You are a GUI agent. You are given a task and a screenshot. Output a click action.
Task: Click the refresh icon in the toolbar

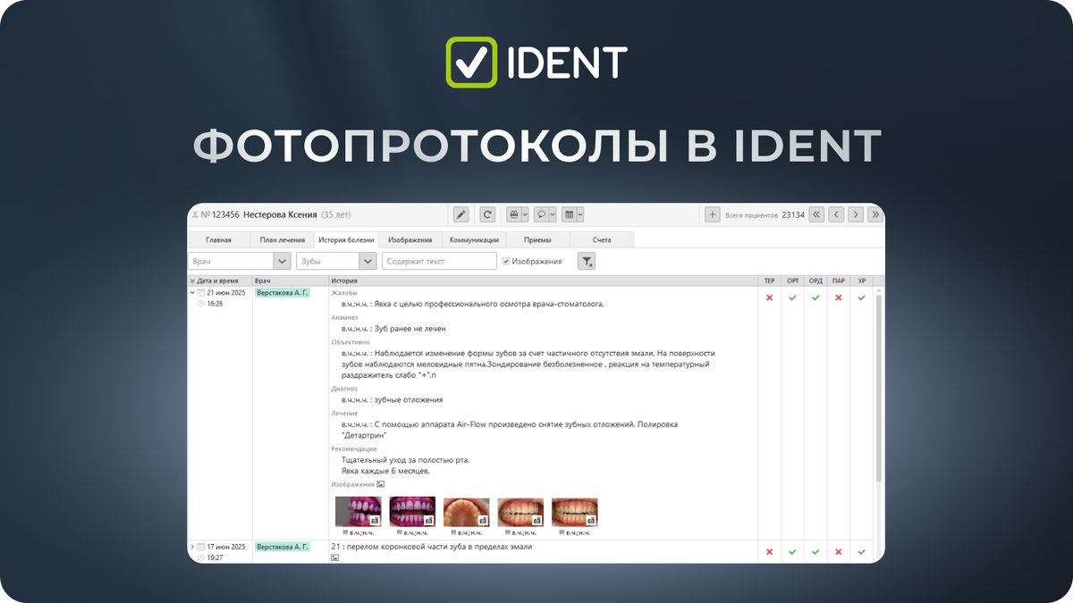[487, 214]
